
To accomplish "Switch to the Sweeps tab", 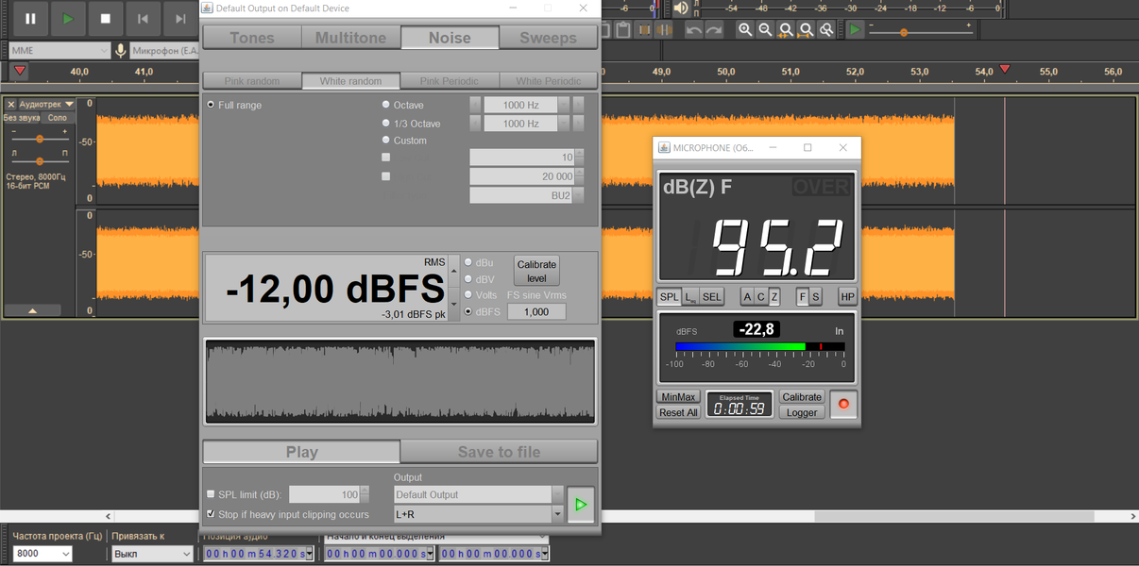I will coord(548,38).
